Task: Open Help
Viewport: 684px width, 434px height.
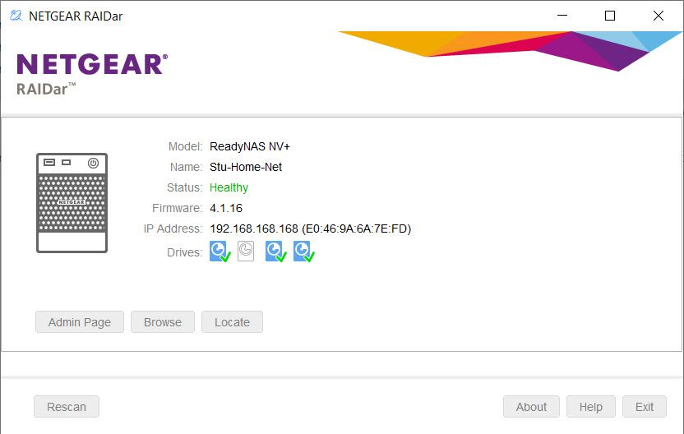Action: [x=590, y=407]
